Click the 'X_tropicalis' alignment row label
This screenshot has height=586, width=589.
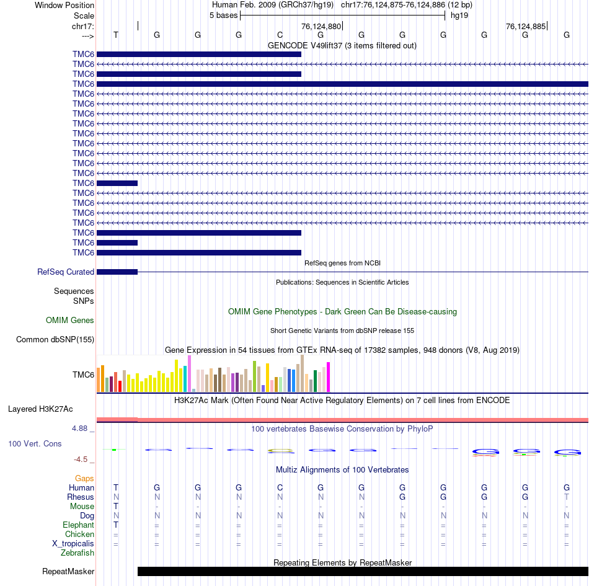coord(73,544)
